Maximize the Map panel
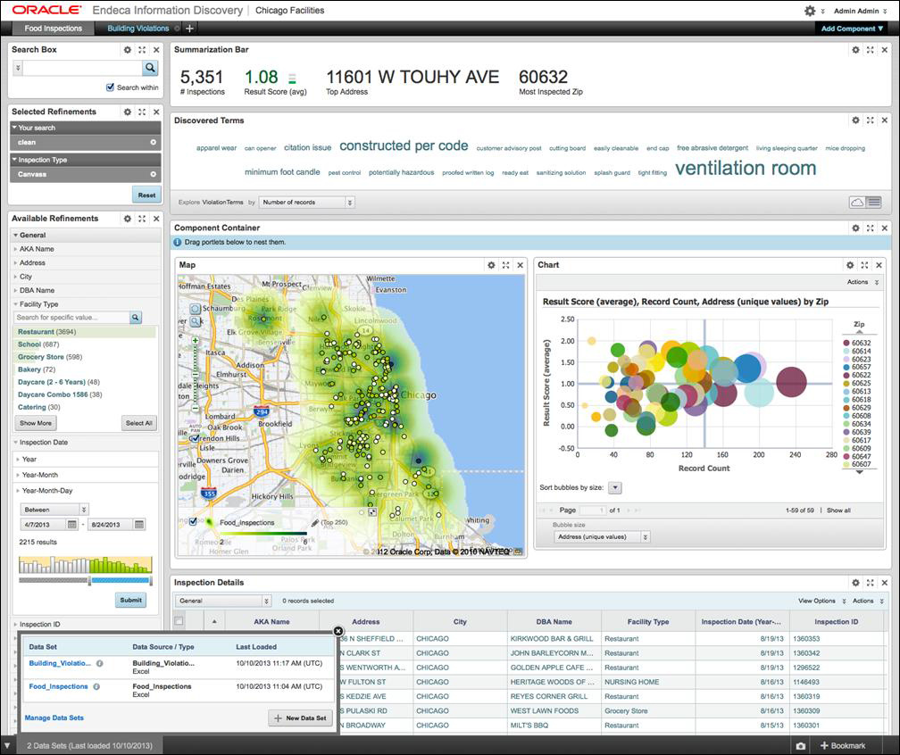Viewport: 900px width, 755px height. (x=505, y=265)
